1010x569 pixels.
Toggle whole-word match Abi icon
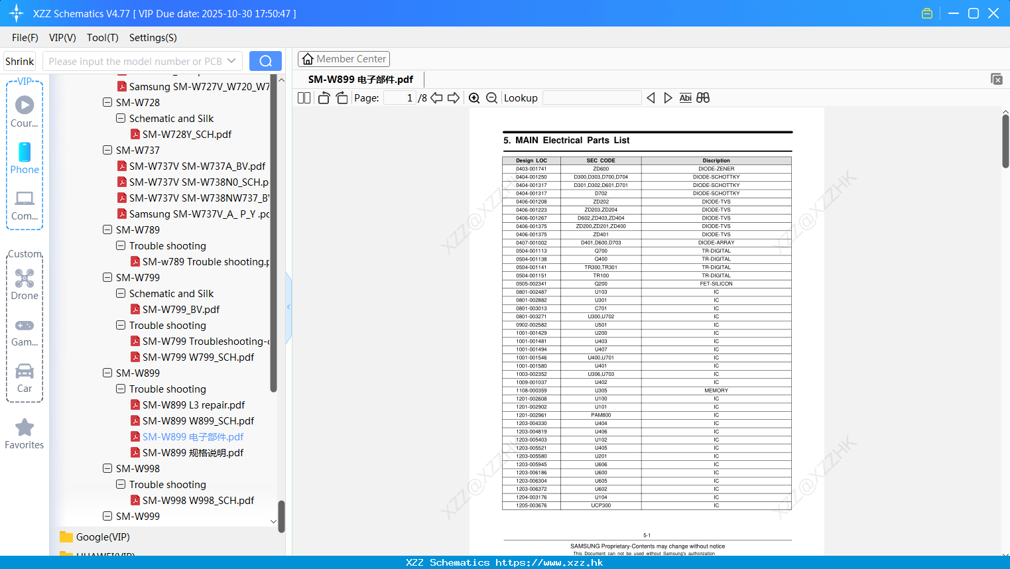tap(686, 97)
